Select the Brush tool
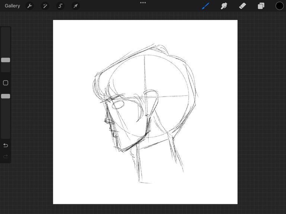 point(206,6)
